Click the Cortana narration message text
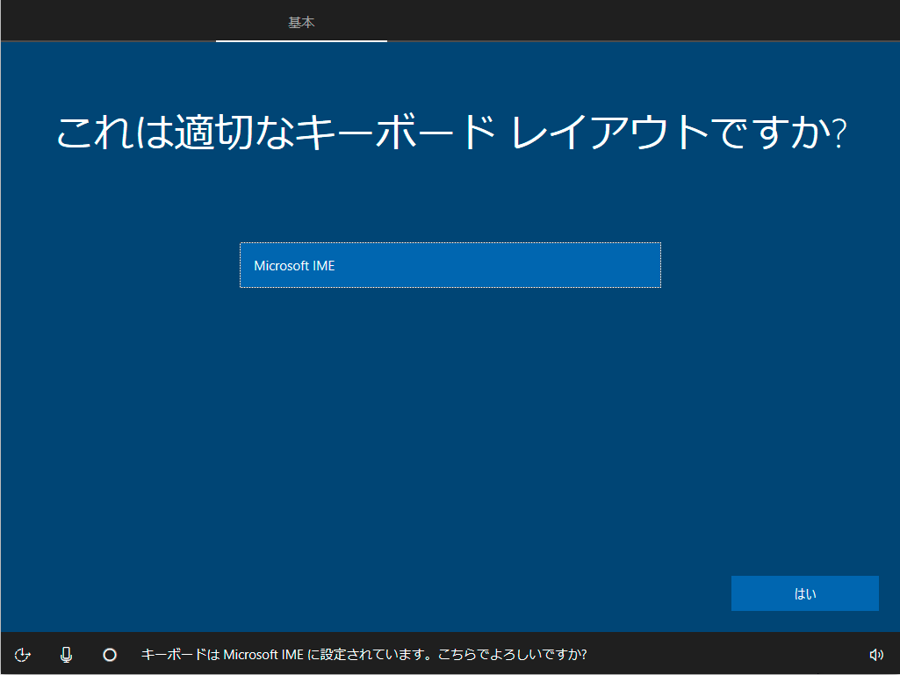 click(366, 654)
